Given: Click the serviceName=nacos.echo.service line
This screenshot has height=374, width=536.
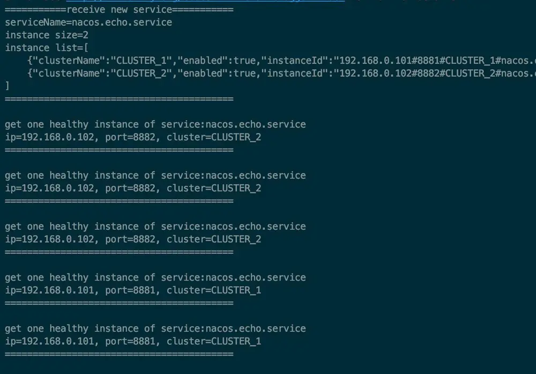Looking at the screenshot, I should [88, 23].
